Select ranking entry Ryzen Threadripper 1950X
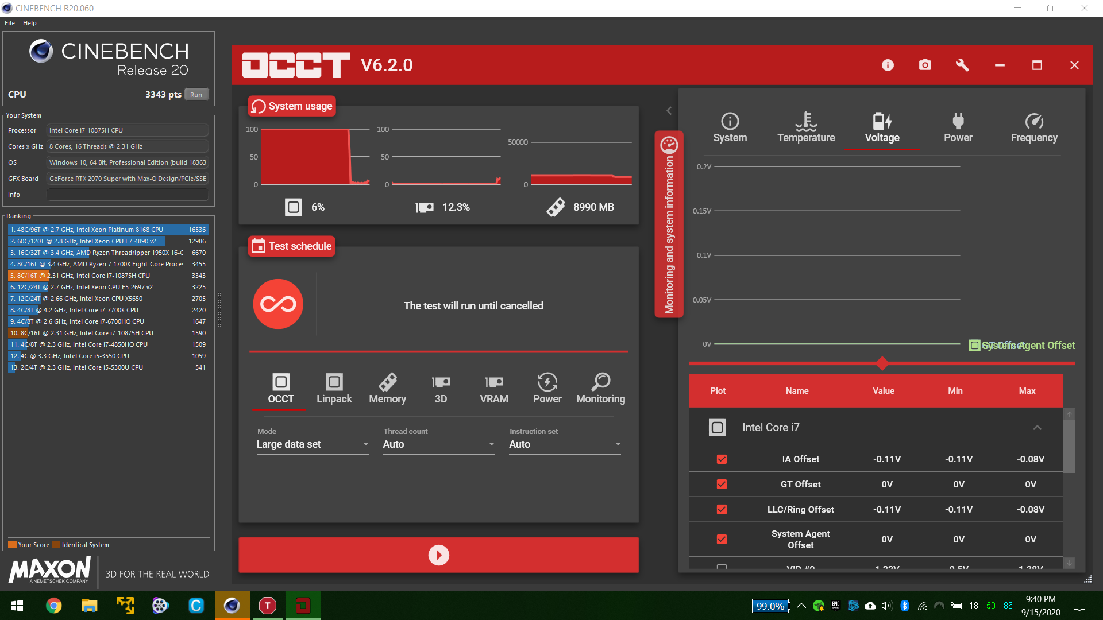Screen dimensions: 1103x620 coord(107,253)
